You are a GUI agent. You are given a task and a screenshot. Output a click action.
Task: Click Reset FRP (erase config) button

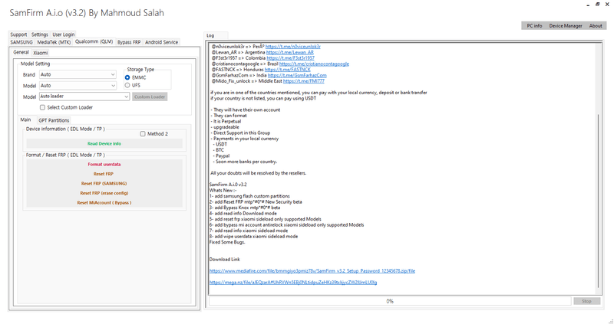coord(104,193)
